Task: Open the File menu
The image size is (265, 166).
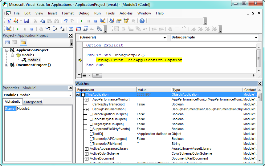Action: [17, 13]
